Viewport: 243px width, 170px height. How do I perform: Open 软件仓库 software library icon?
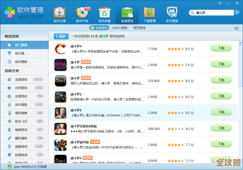tap(60, 15)
